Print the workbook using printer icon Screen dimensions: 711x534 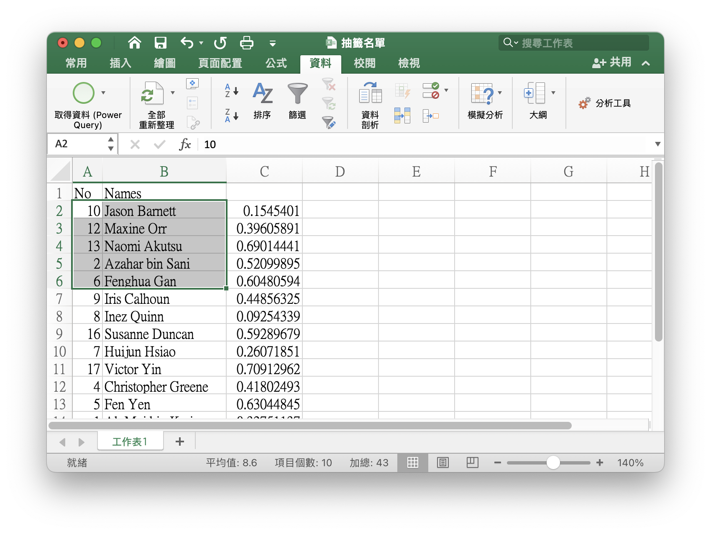click(x=247, y=43)
